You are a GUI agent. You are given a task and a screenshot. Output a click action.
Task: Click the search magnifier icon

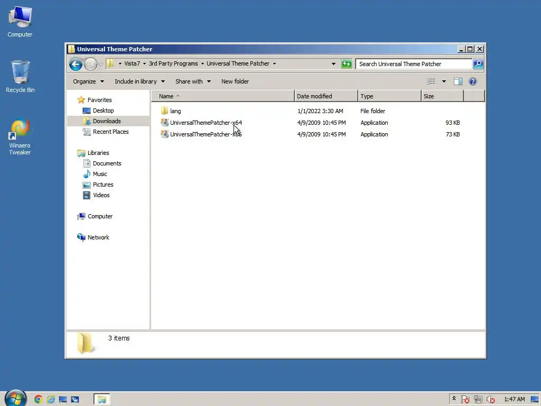point(478,64)
